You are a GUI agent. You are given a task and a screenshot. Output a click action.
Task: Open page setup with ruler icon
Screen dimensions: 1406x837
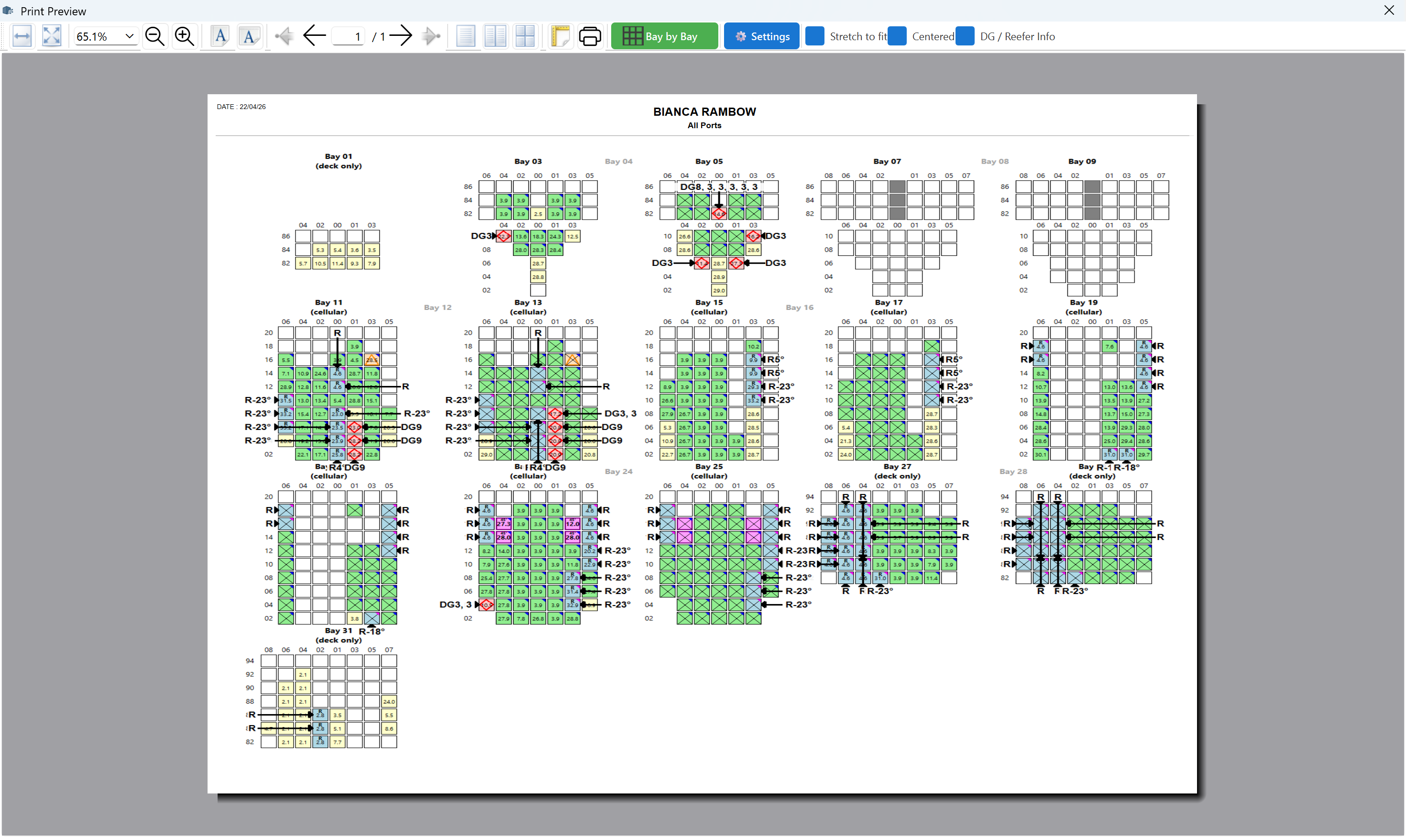coord(560,36)
